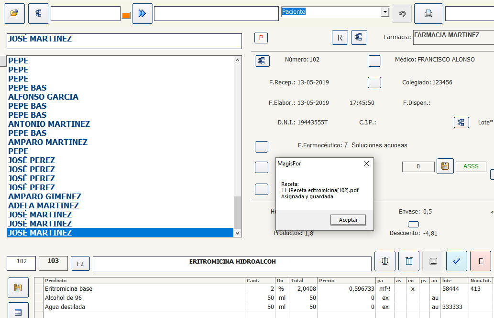Click the test tubes icon button
The width and height of the screenshot is (494, 318).
pyautogui.click(x=408, y=261)
